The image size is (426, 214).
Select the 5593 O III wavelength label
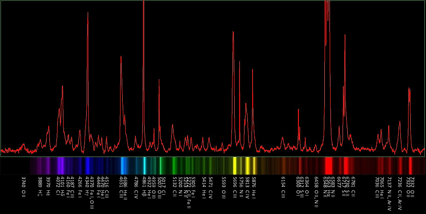[x=223, y=187]
